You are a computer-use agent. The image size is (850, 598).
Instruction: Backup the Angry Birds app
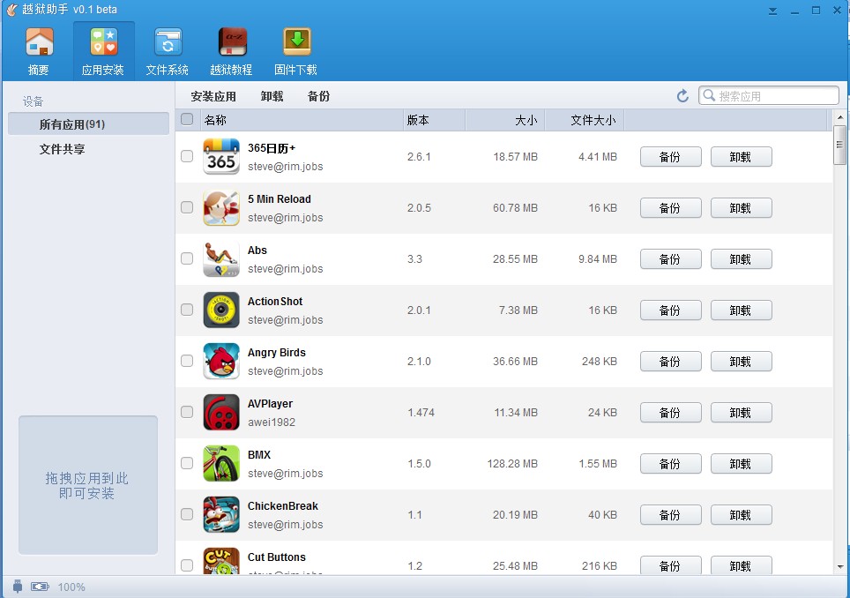pyautogui.click(x=671, y=361)
